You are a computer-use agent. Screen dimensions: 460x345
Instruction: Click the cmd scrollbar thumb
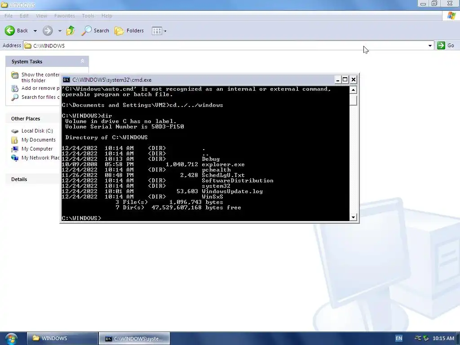point(353,100)
